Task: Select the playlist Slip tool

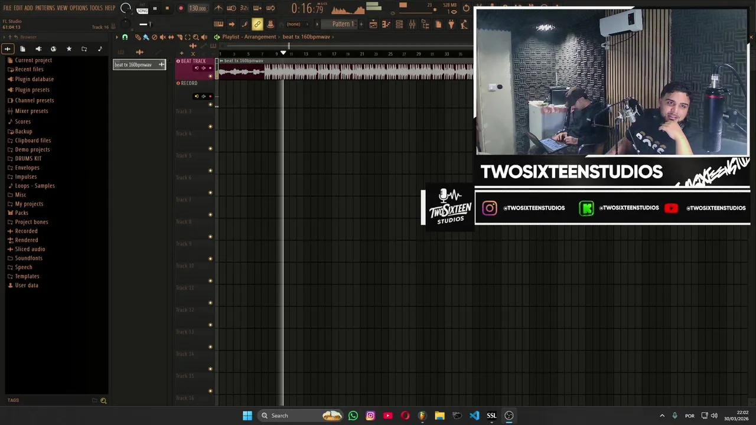Action: point(171,37)
